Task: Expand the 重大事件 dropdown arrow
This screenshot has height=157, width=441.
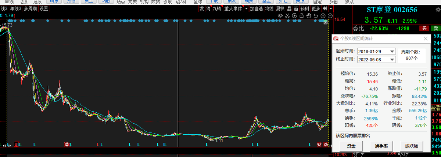Action: click(x=246, y=8)
